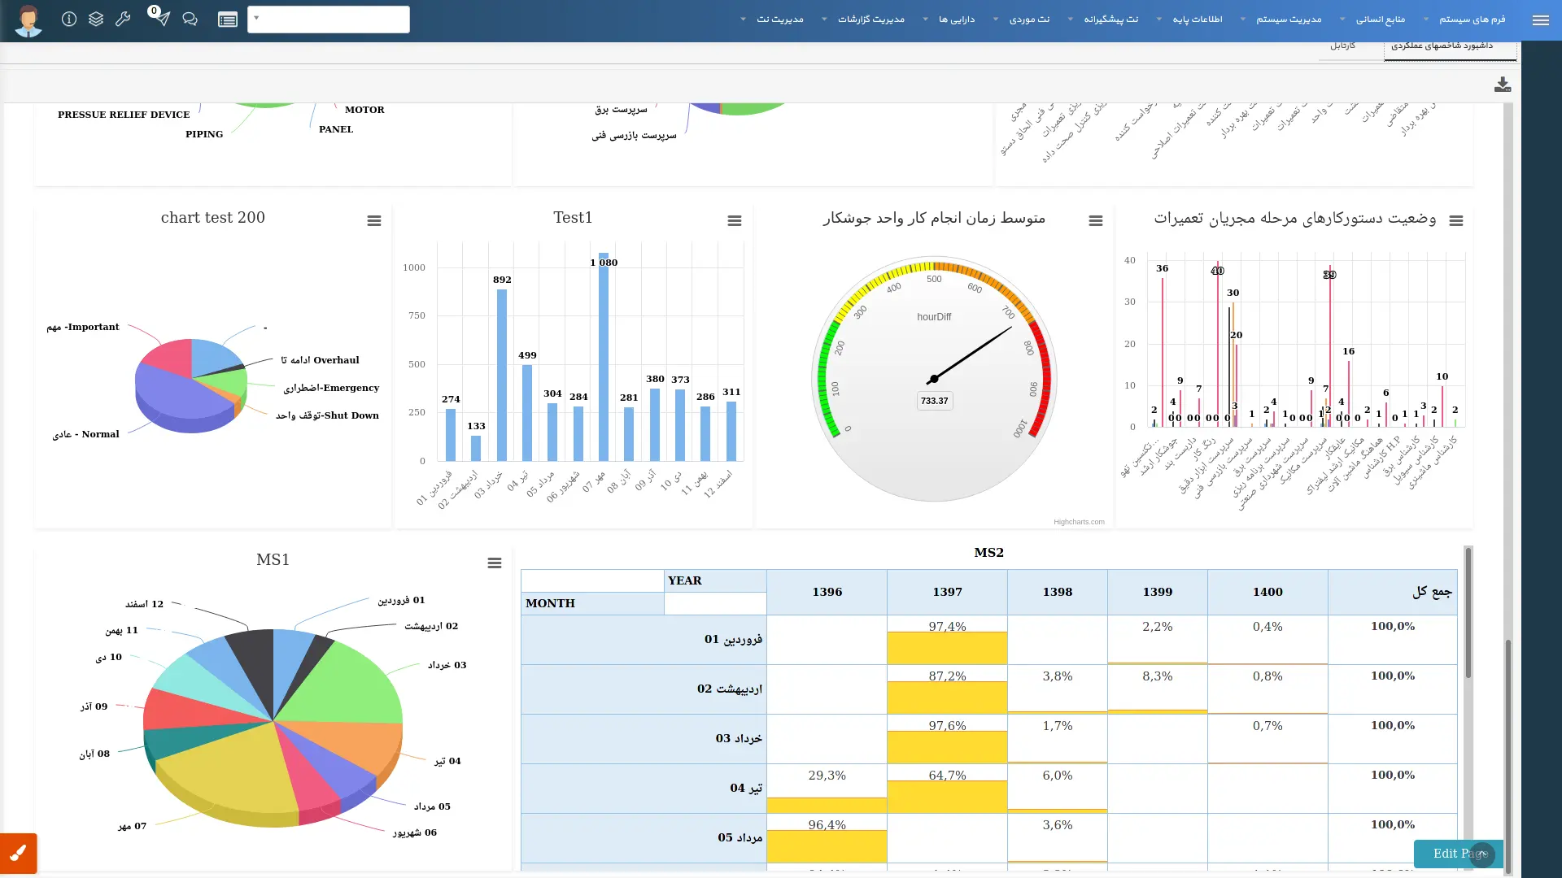The height and width of the screenshot is (878, 1562).
Task: Click the 1397 column header
Action: pyautogui.click(x=947, y=592)
